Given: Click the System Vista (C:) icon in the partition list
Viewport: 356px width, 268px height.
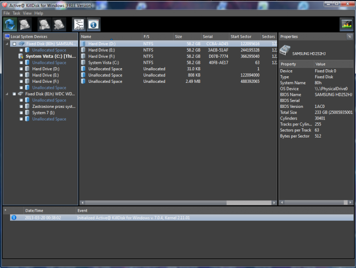Looking at the screenshot, I should pos(83,62).
